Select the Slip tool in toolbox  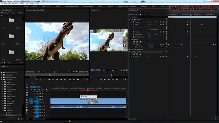pos(27,102)
